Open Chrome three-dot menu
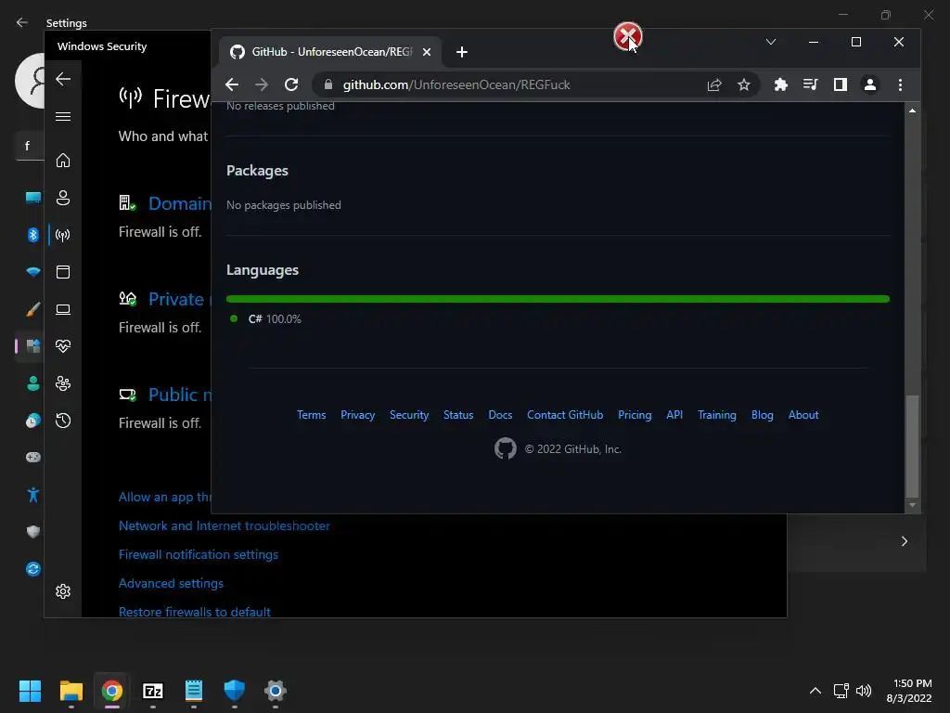This screenshot has width=950, height=713. click(x=900, y=84)
